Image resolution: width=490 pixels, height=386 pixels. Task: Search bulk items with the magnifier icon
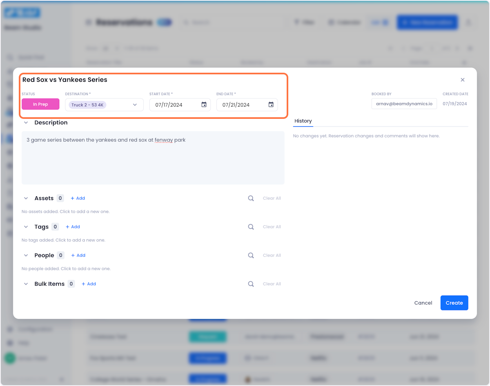coord(251,284)
